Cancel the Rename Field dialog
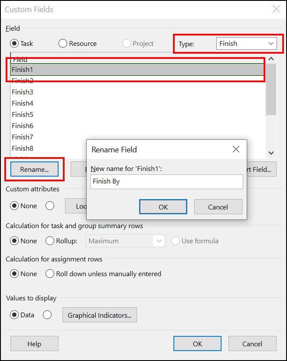Image resolution: width=287 pixels, height=361 pixels. (218, 207)
